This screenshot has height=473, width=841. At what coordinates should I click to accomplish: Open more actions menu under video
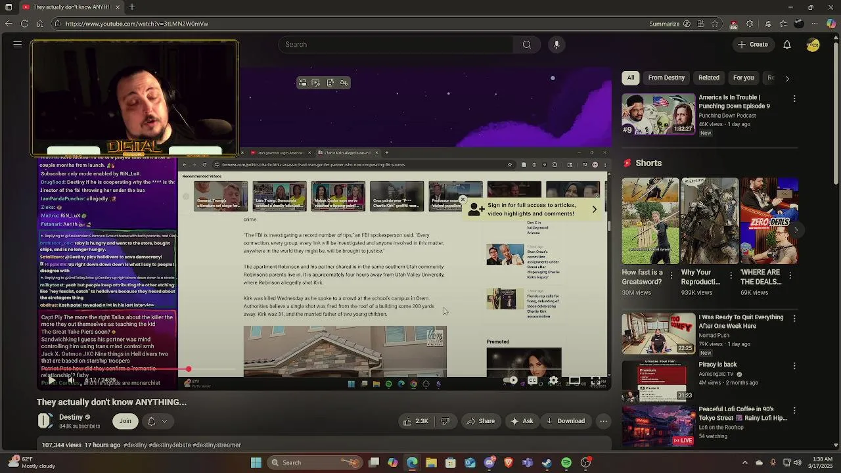click(603, 421)
